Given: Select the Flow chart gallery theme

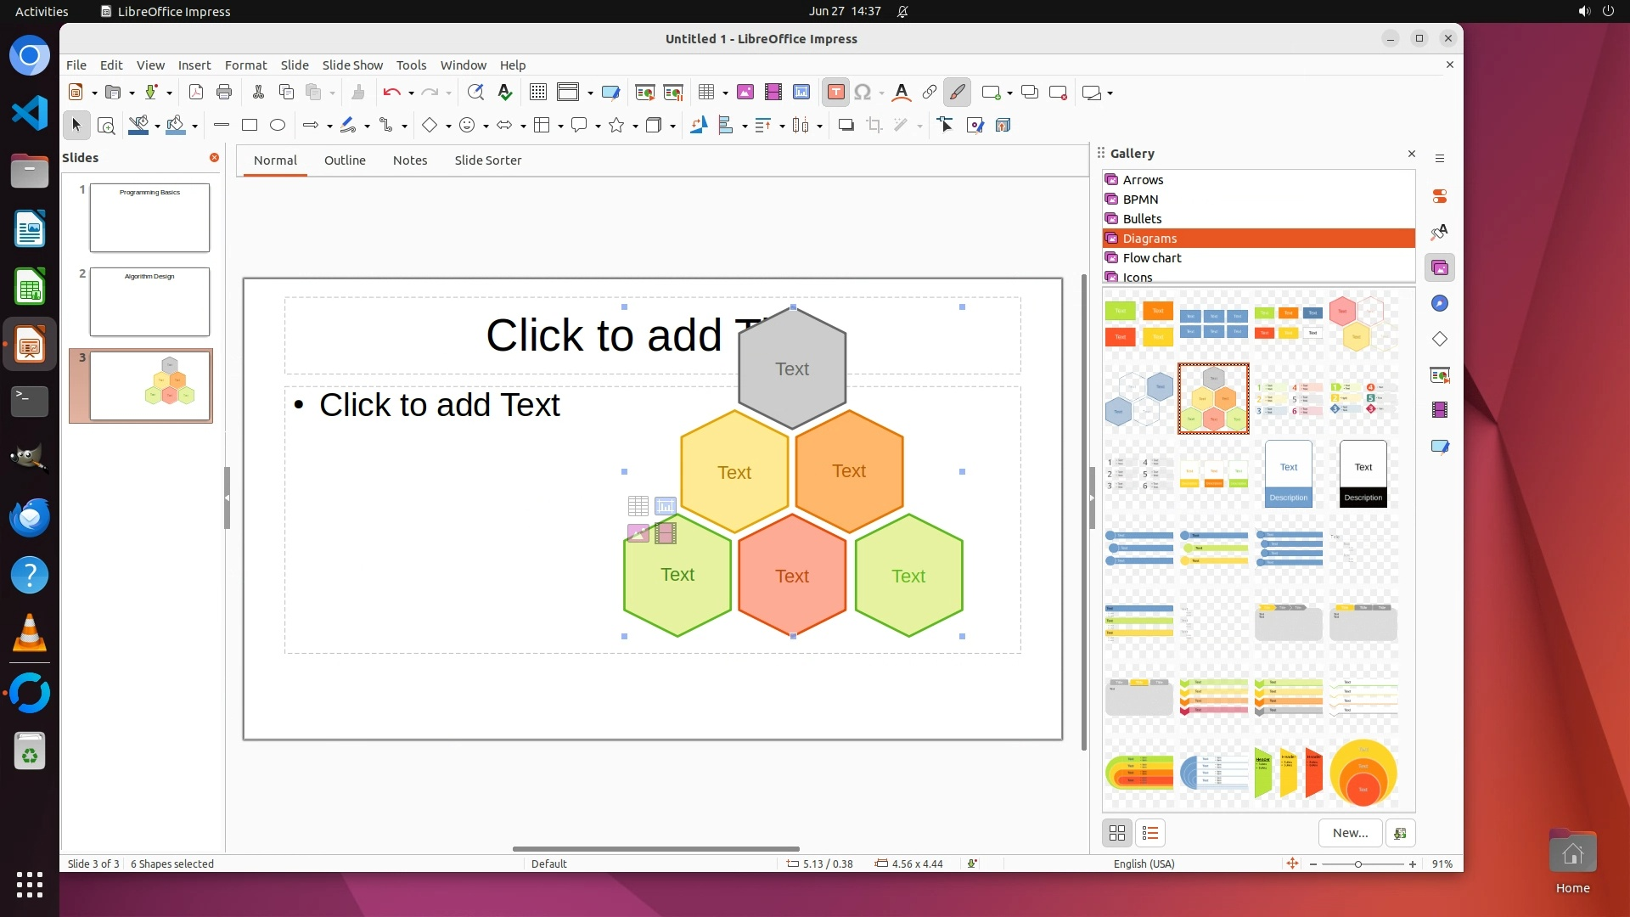Looking at the screenshot, I should tap(1151, 258).
